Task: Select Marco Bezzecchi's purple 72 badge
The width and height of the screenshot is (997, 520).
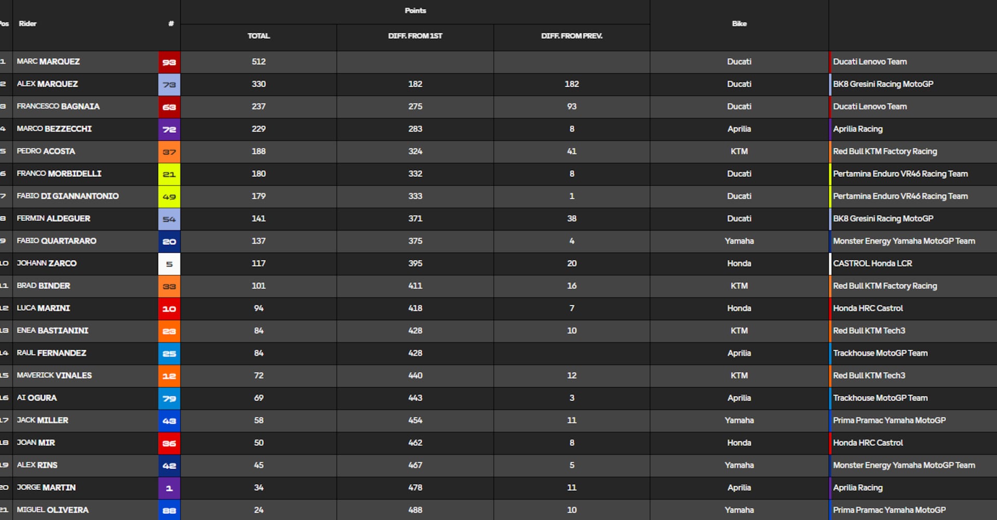Action: tap(169, 129)
